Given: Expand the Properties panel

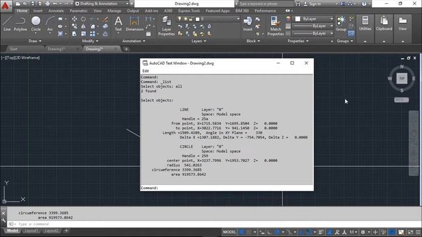Looking at the screenshot, I should tap(298, 41).
